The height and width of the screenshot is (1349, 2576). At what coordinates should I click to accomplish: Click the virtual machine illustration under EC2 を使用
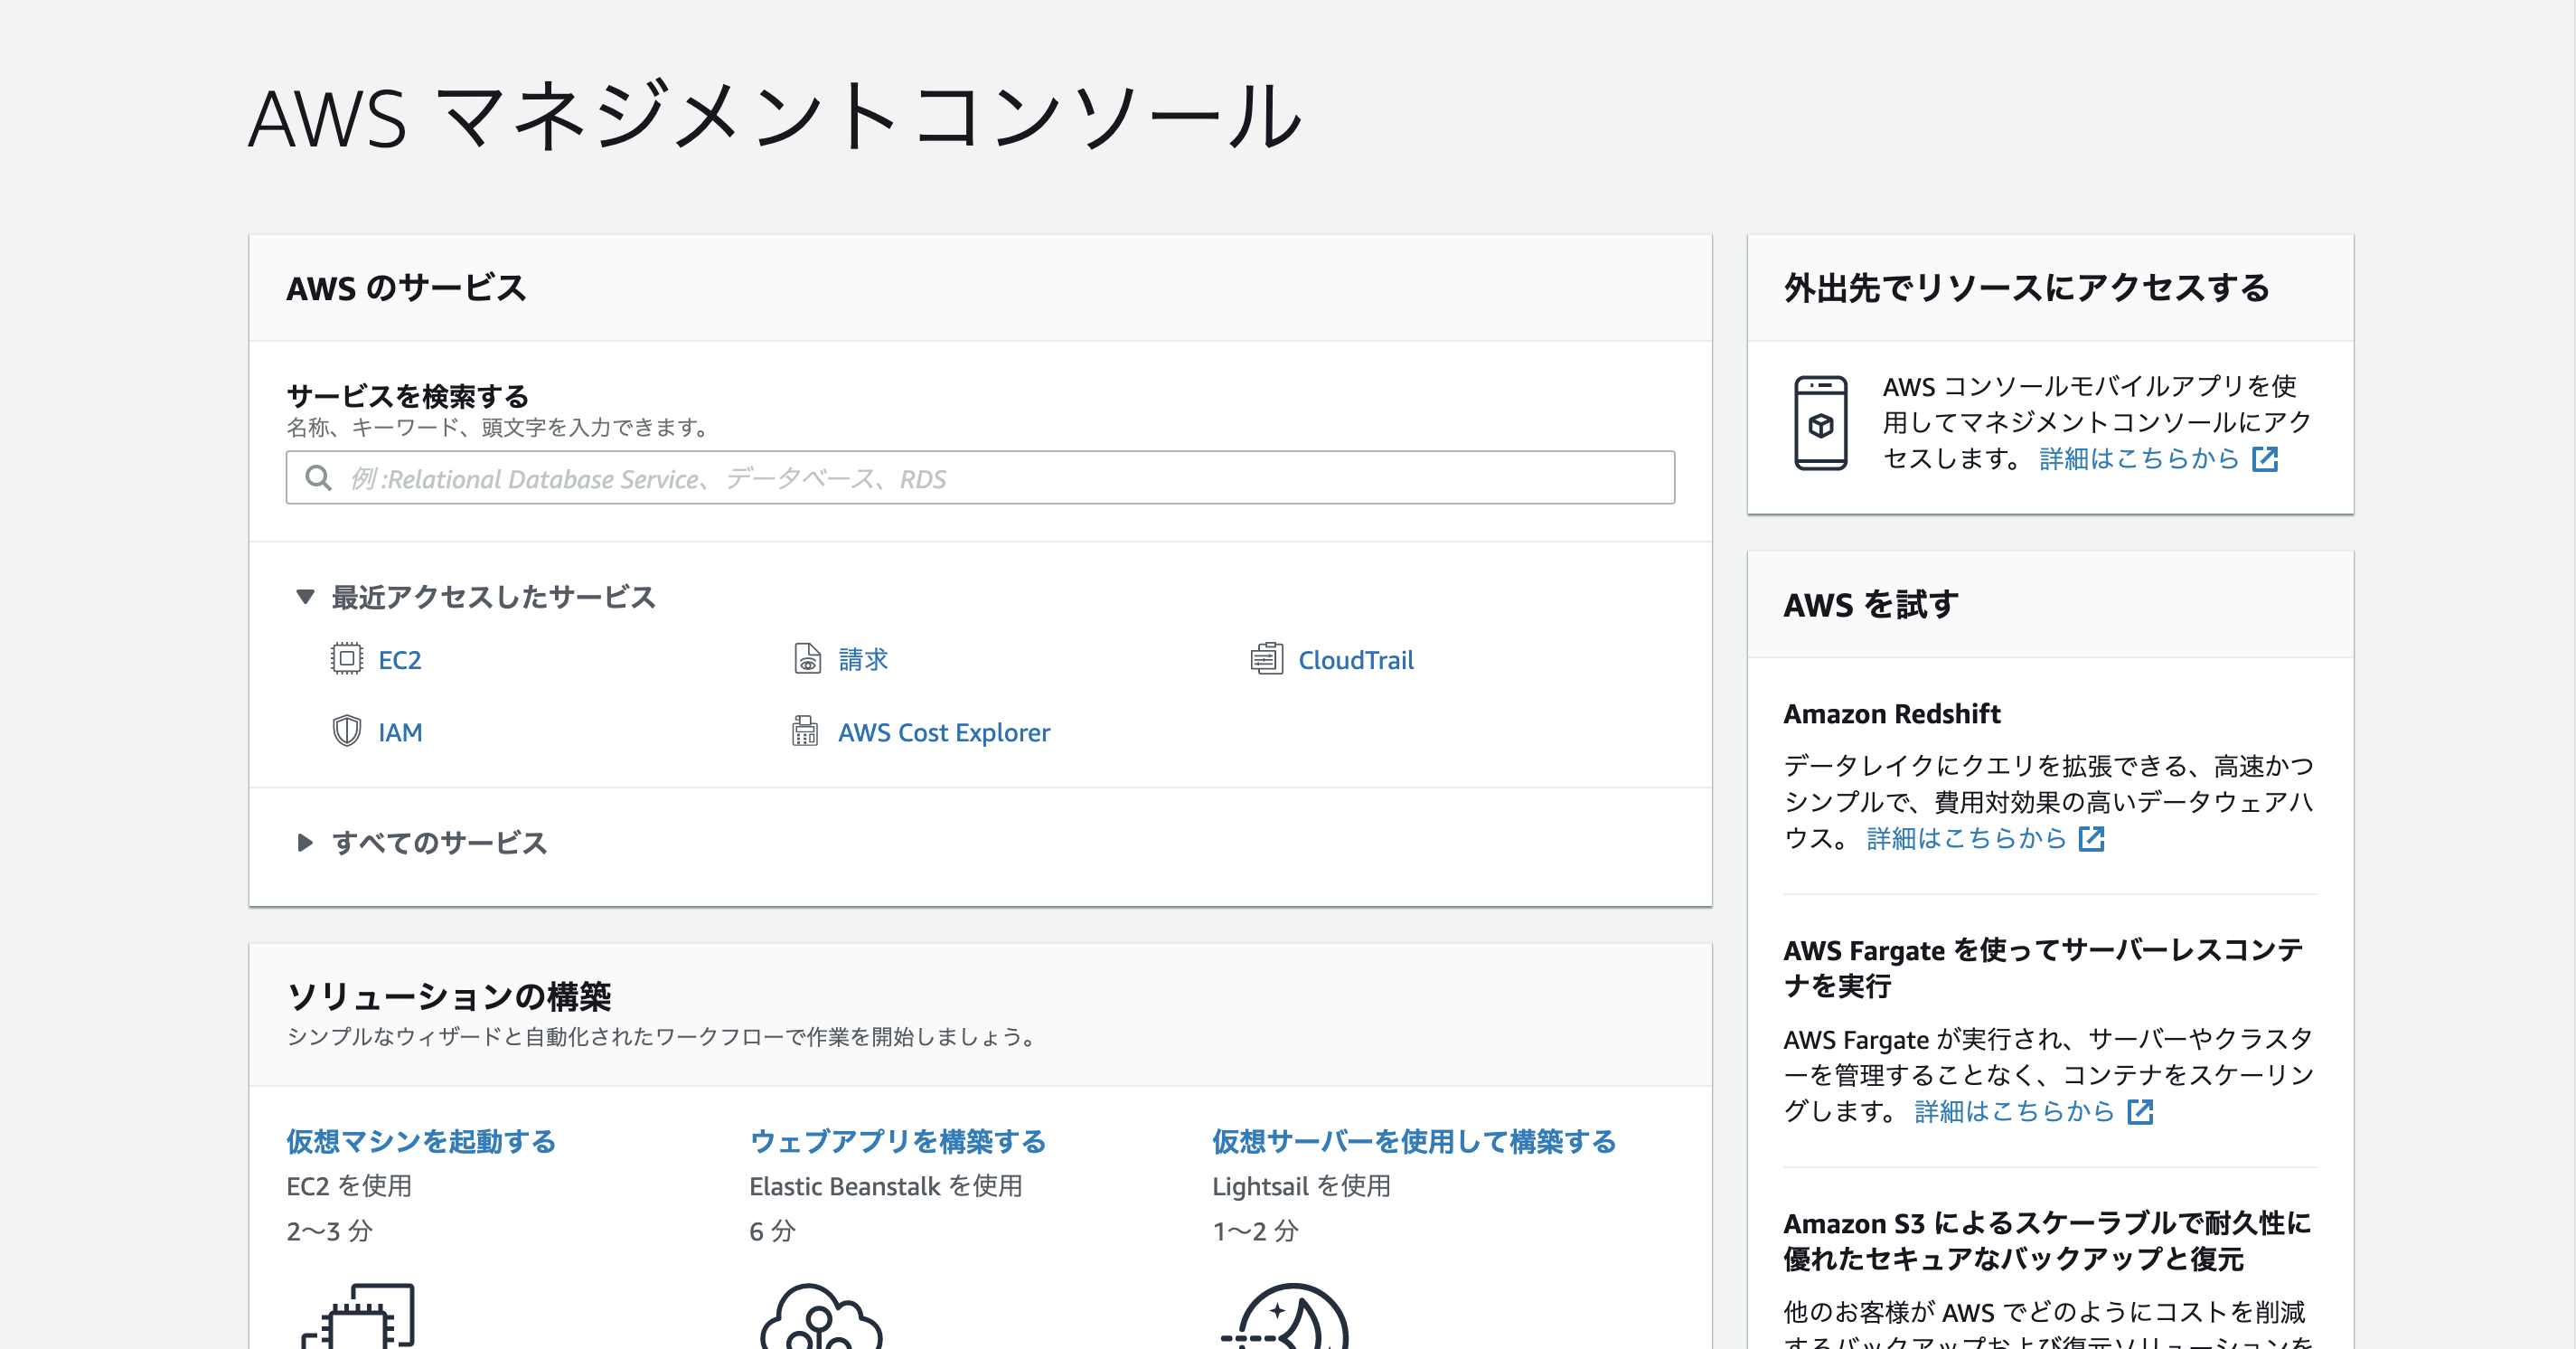point(358,1315)
